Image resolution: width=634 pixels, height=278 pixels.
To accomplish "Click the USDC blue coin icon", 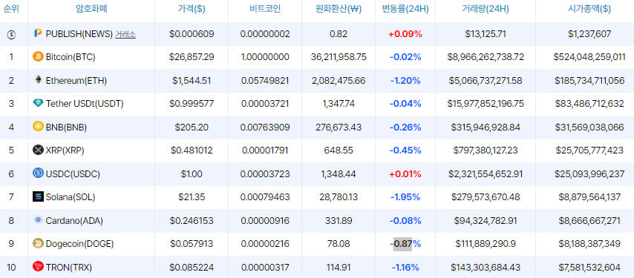I will click(x=38, y=173).
